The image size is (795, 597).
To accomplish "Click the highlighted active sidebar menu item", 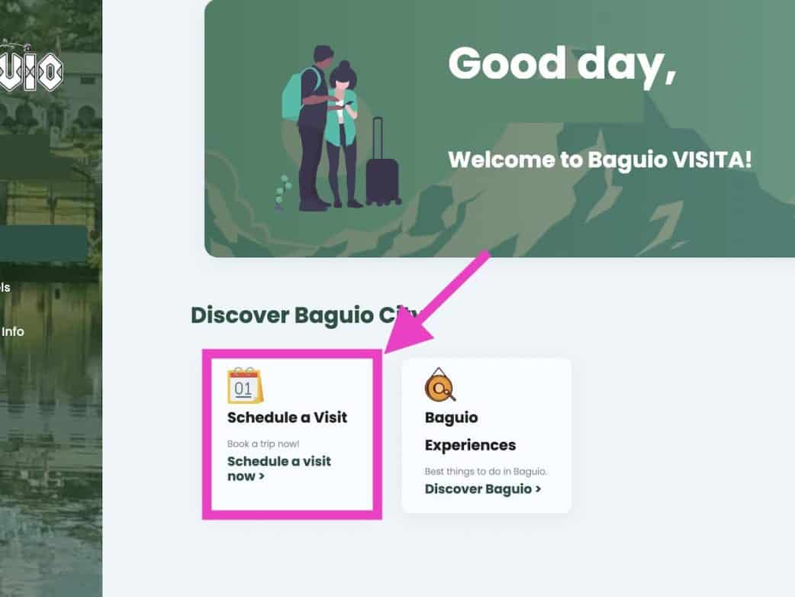I will [44, 243].
